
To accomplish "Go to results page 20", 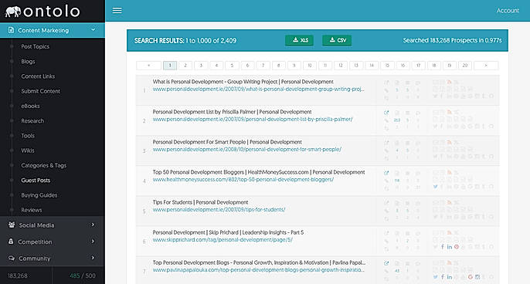I will 465,66.
